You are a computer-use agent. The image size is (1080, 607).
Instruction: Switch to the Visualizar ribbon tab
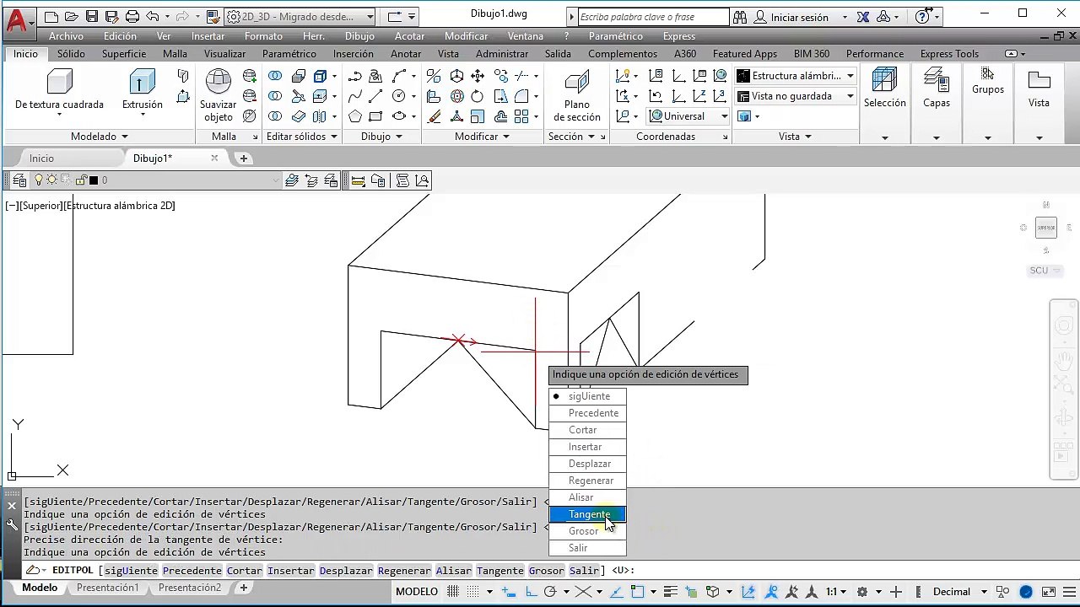click(224, 54)
